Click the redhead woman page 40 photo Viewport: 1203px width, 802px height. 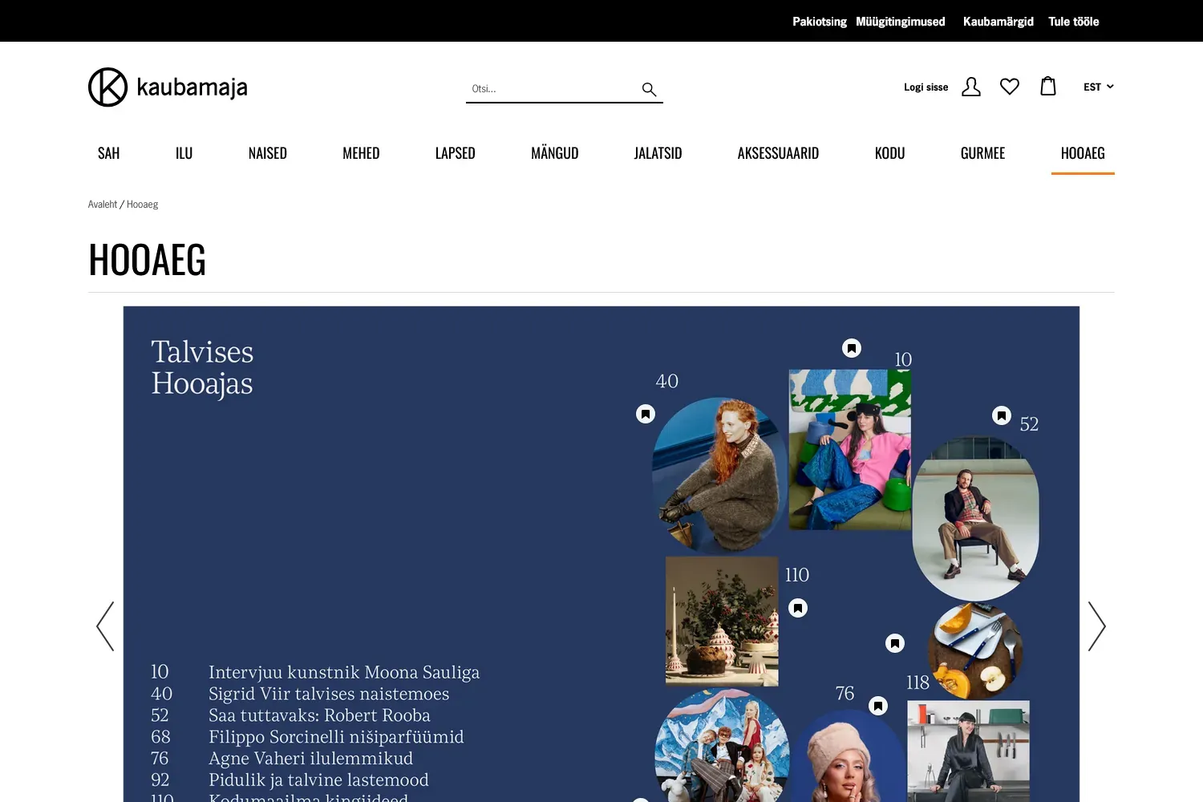718,473
